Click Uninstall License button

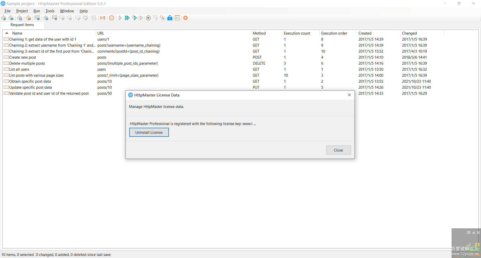click(x=149, y=133)
